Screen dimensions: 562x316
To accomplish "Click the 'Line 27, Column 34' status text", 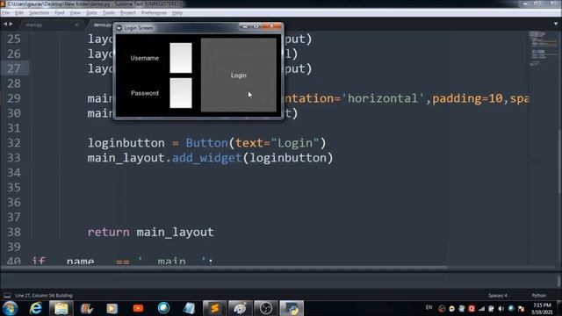I will click(44, 296).
